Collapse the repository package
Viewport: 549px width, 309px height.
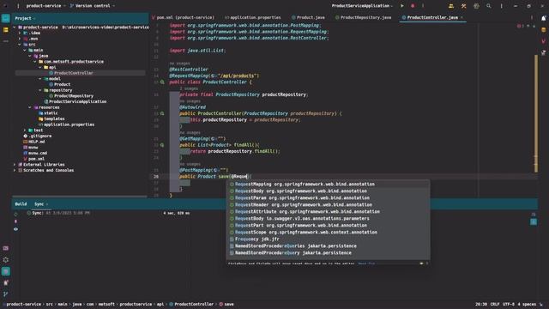click(x=40, y=90)
